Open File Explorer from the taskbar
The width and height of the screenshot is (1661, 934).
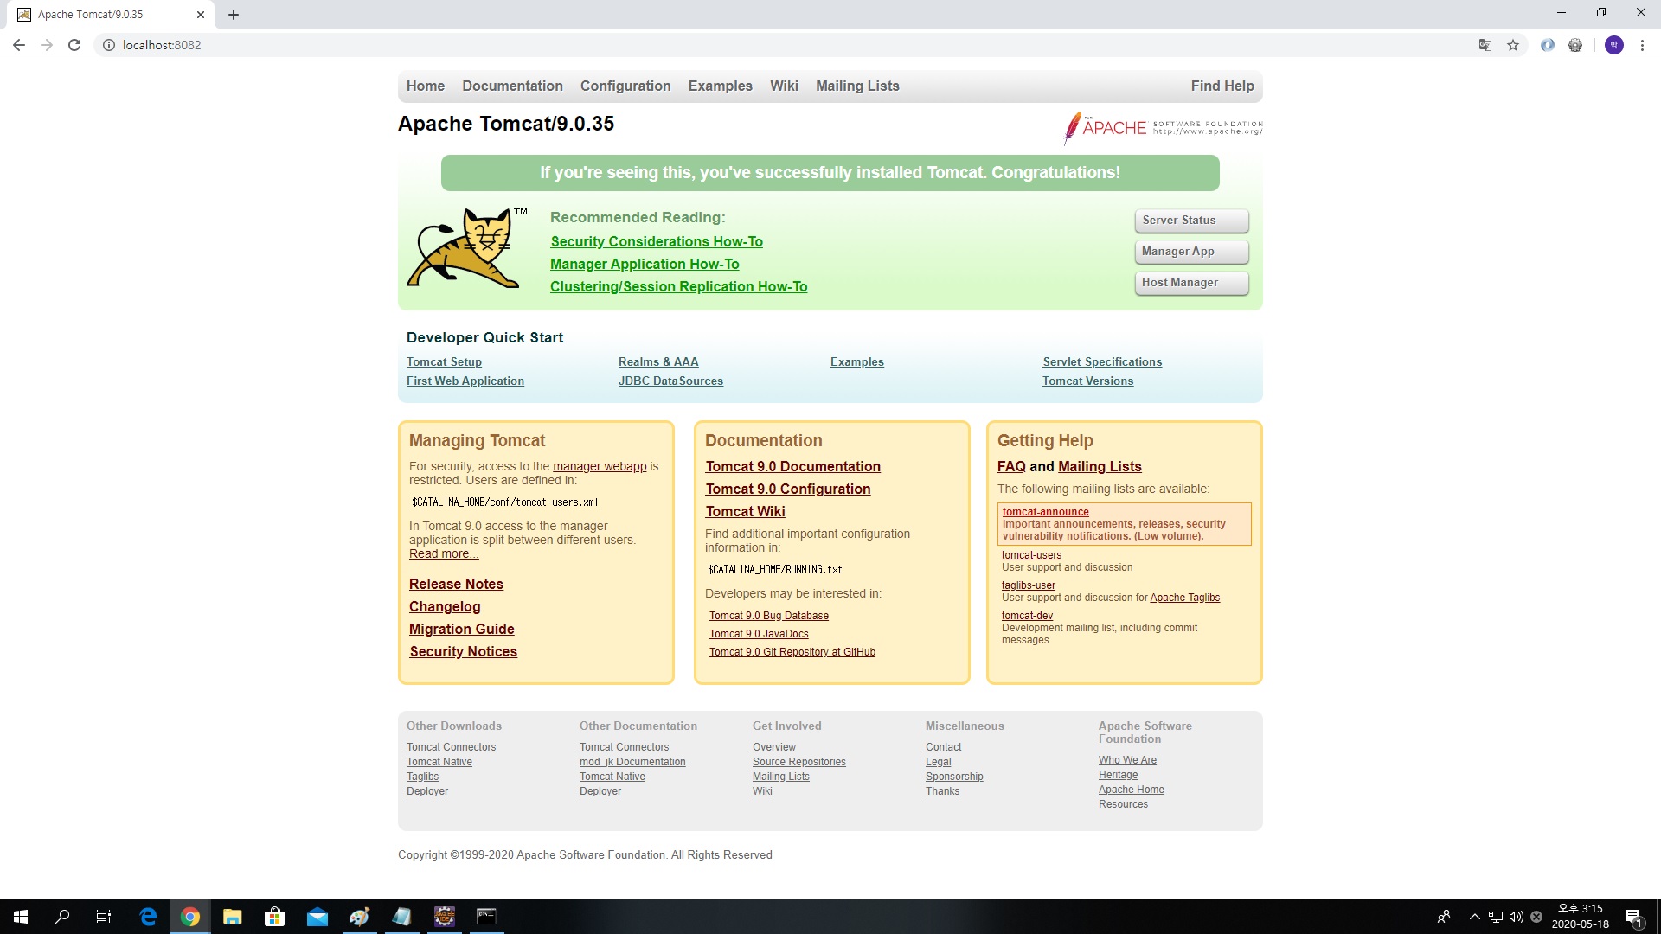point(232,917)
